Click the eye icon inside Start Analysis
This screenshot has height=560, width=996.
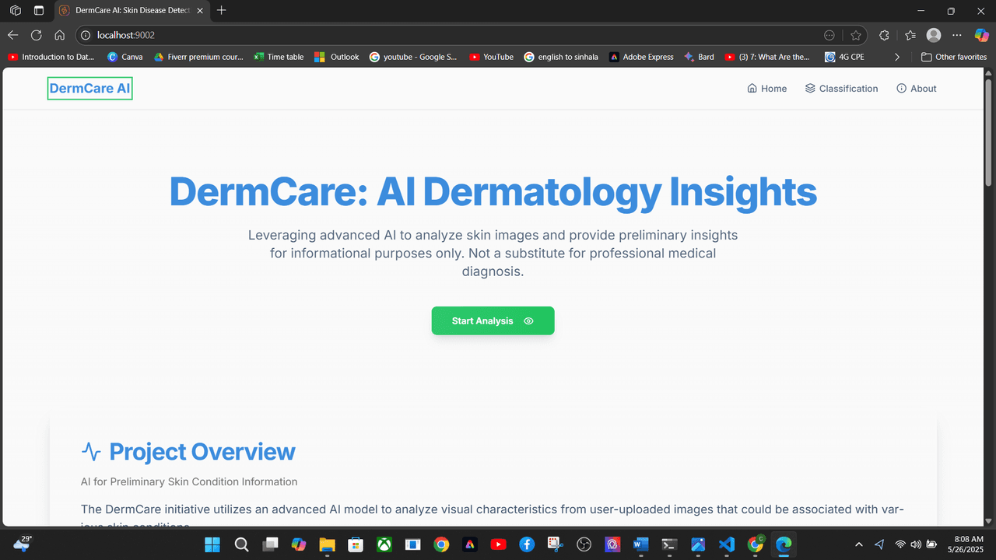pyautogui.click(x=528, y=320)
